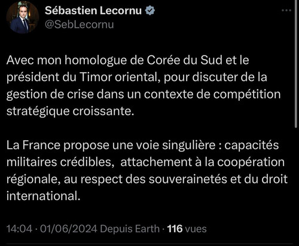This screenshot has width=299, height=246.
Task: Click the phrase militaires crédibles
Action: coord(60,162)
